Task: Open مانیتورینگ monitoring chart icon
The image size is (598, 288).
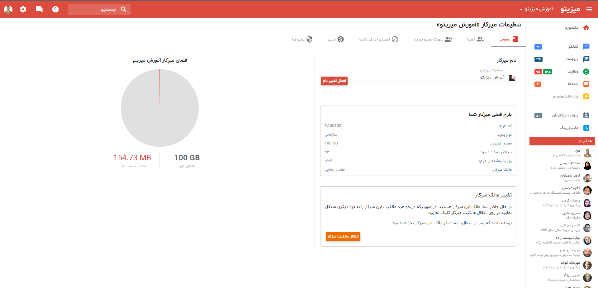Action: (x=586, y=128)
